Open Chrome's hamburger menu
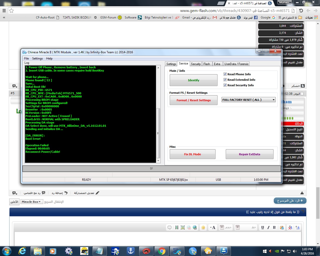This screenshot has width=320, height=256. [x=4, y=11]
